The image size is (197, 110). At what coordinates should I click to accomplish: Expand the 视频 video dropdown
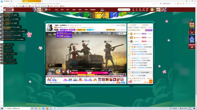(x=74, y=10)
